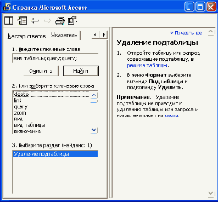The image size is (218, 202).
Task: Click keyword list scroll up arrow
Action: [94, 95]
